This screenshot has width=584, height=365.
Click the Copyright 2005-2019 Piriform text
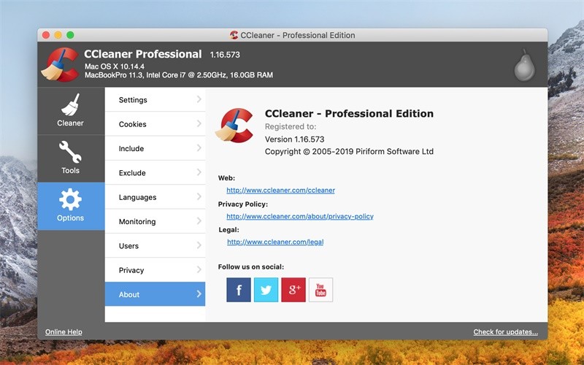point(349,152)
